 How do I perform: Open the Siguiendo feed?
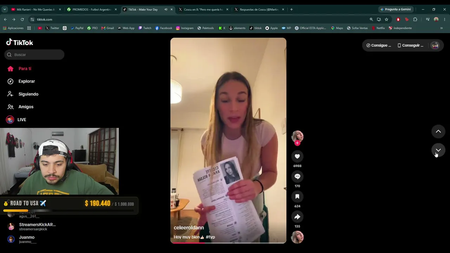click(23, 94)
